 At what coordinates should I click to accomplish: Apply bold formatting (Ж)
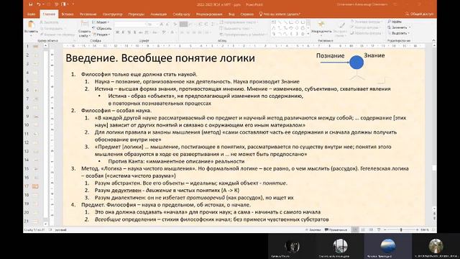coord(117,32)
